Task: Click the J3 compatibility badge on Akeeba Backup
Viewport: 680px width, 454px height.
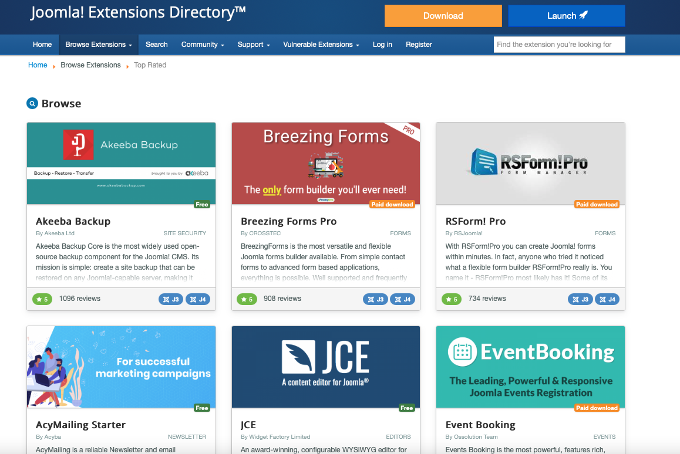Action: 171,299
